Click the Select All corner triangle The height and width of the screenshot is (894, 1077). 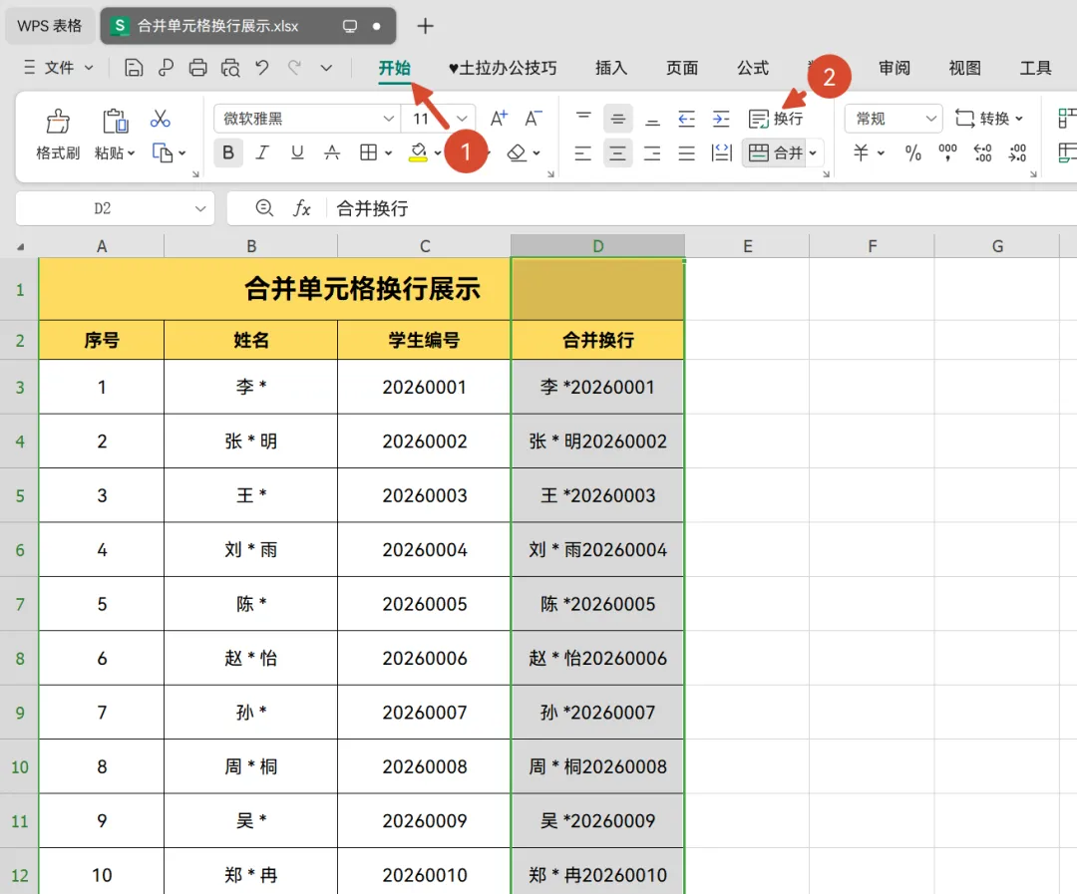click(x=20, y=246)
